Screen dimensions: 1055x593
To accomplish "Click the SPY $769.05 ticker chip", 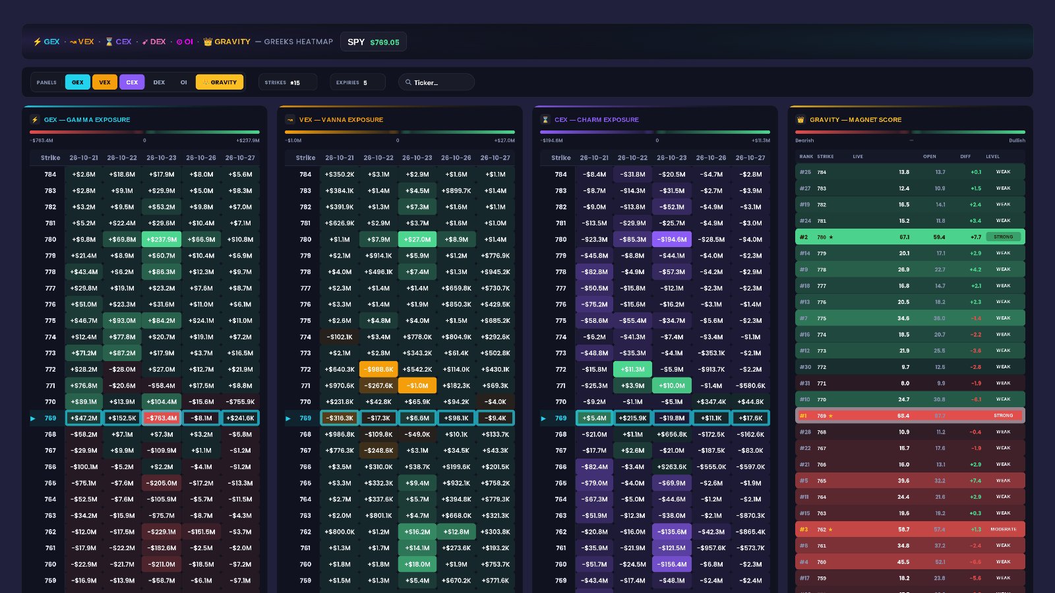I will coord(373,42).
